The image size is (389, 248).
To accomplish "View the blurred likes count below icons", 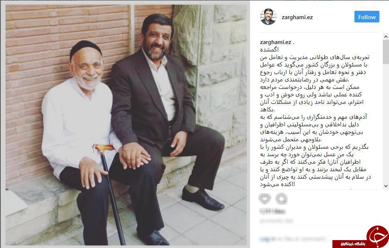I will click(273, 211).
